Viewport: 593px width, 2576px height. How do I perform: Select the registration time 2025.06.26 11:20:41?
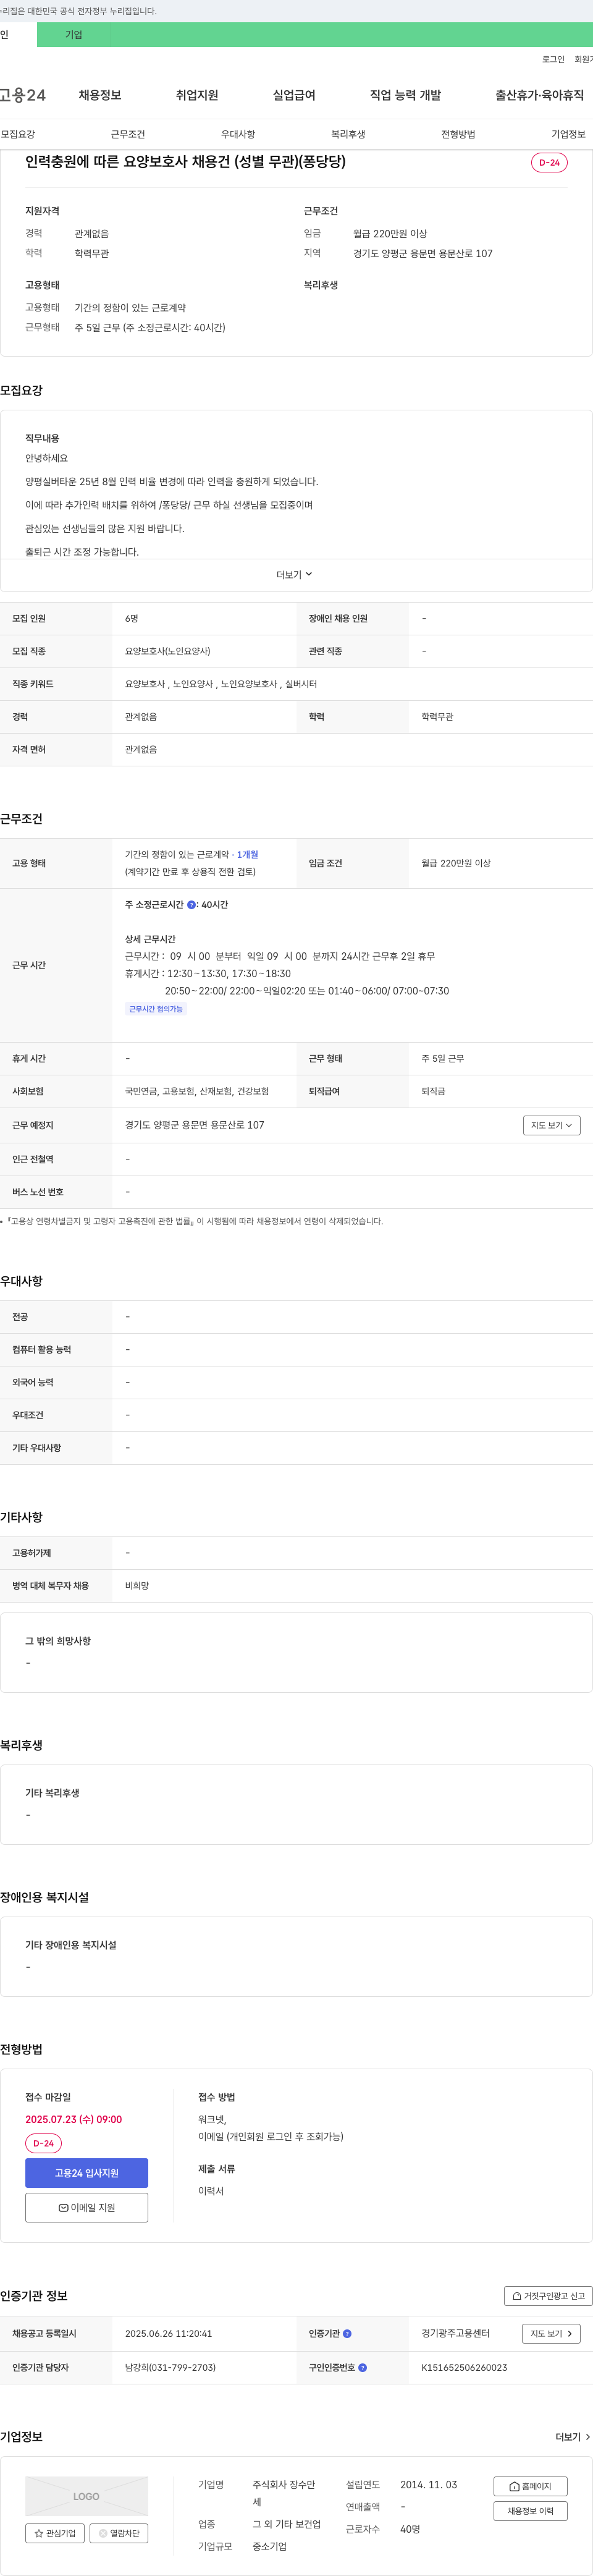point(168,2333)
